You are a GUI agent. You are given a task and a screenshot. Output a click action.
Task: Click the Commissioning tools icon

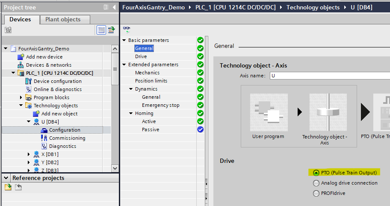coord(44,138)
